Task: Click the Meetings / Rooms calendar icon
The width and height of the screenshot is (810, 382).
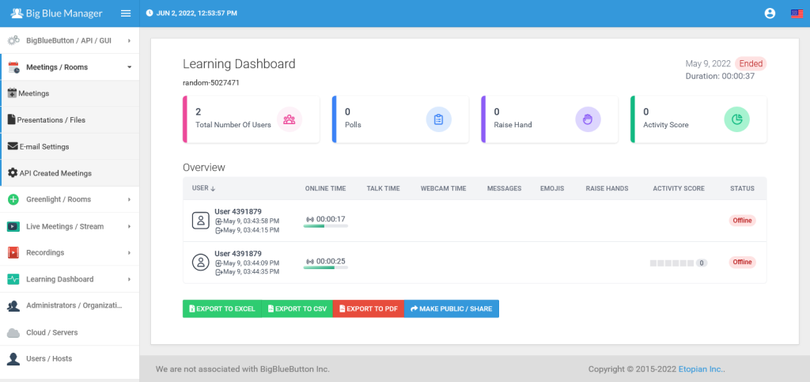Action: [14, 67]
